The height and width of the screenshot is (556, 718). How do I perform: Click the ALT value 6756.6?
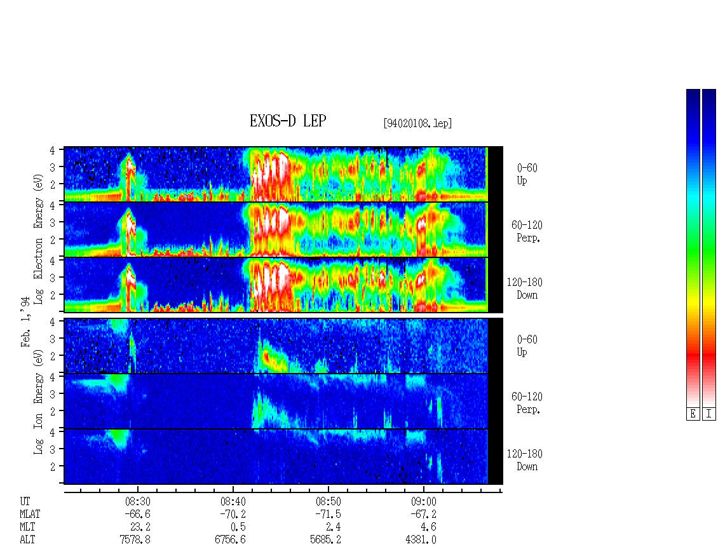[x=230, y=540]
